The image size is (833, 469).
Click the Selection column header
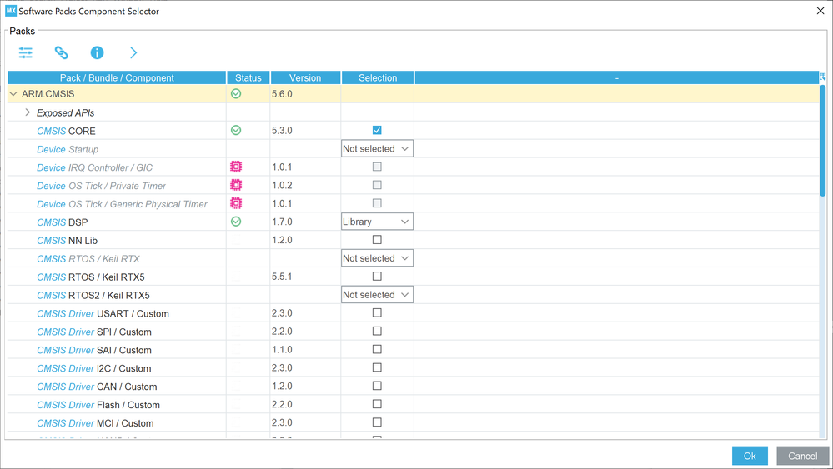378,77
